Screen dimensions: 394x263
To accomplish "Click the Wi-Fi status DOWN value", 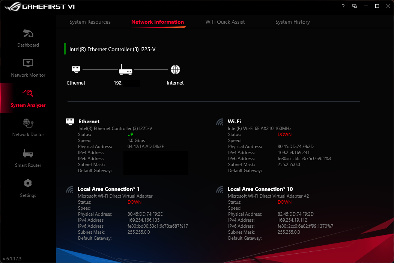I will pyautogui.click(x=284, y=135).
